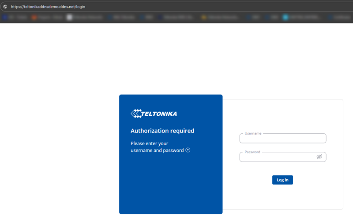This screenshot has width=353, height=215.
Task: Open the bookmark with the orange icon
Action: [34, 18]
